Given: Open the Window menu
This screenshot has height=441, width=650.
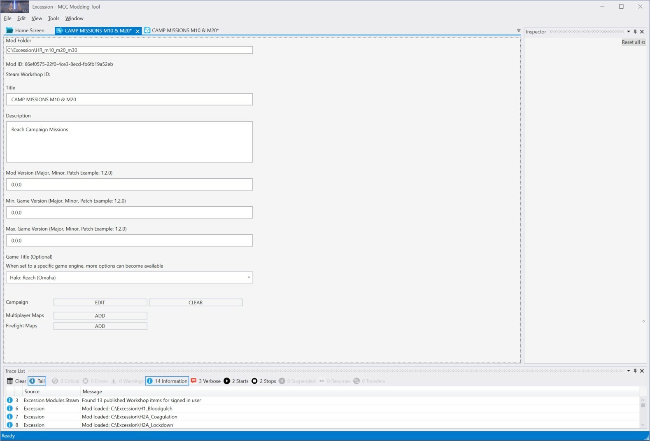Looking at the screenshot, I should (74, 18).
